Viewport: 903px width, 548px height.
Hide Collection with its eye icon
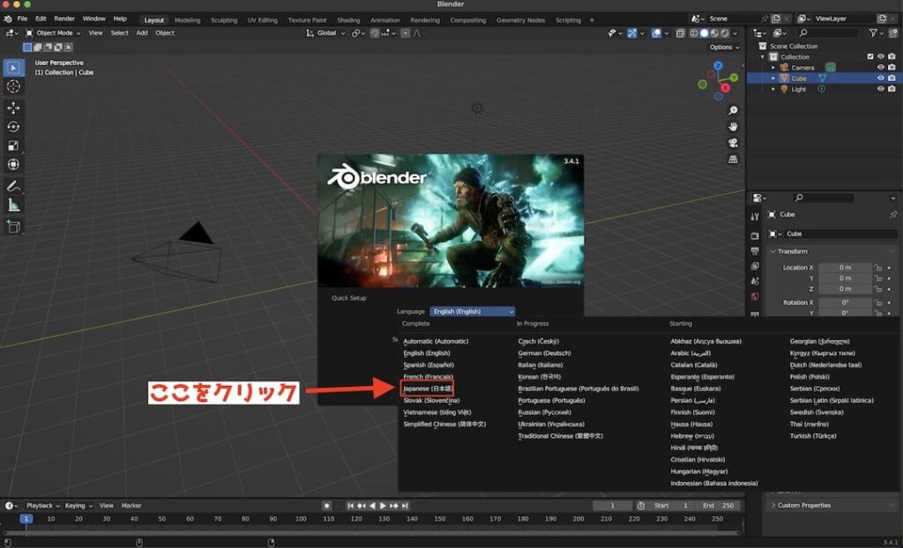881,56
